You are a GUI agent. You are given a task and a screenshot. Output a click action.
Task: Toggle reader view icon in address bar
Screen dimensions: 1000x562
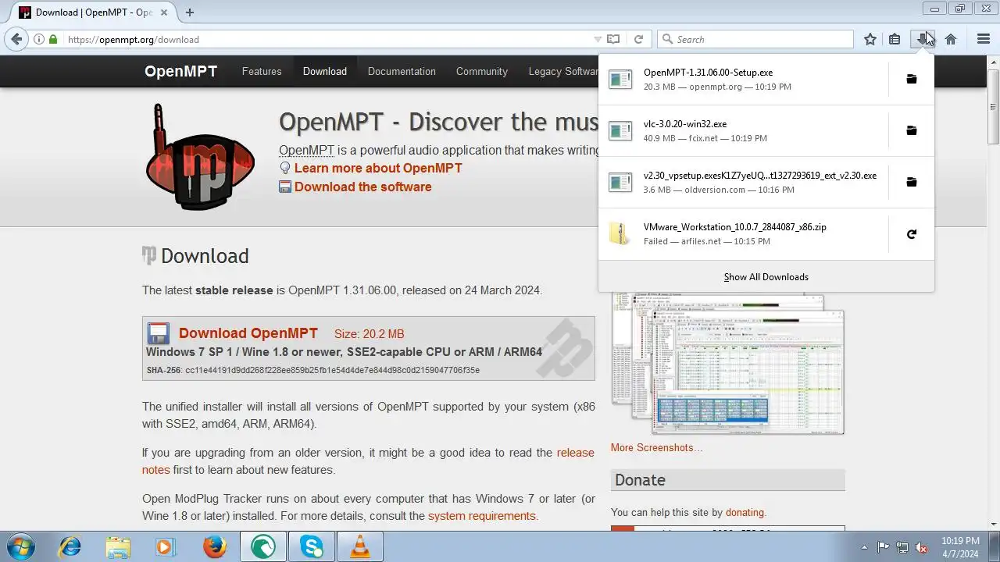pyautogui.click(x=613, y=39)
